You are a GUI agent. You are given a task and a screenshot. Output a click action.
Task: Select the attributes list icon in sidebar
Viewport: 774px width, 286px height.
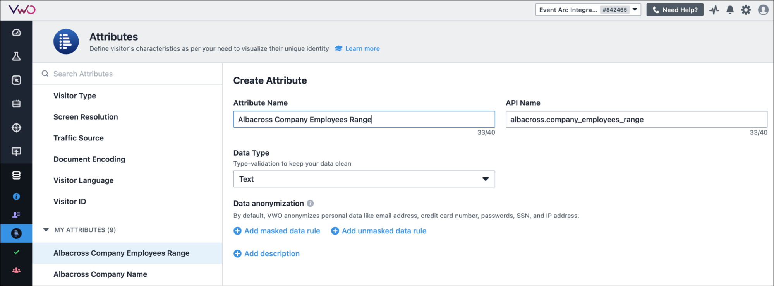(16, 233)
